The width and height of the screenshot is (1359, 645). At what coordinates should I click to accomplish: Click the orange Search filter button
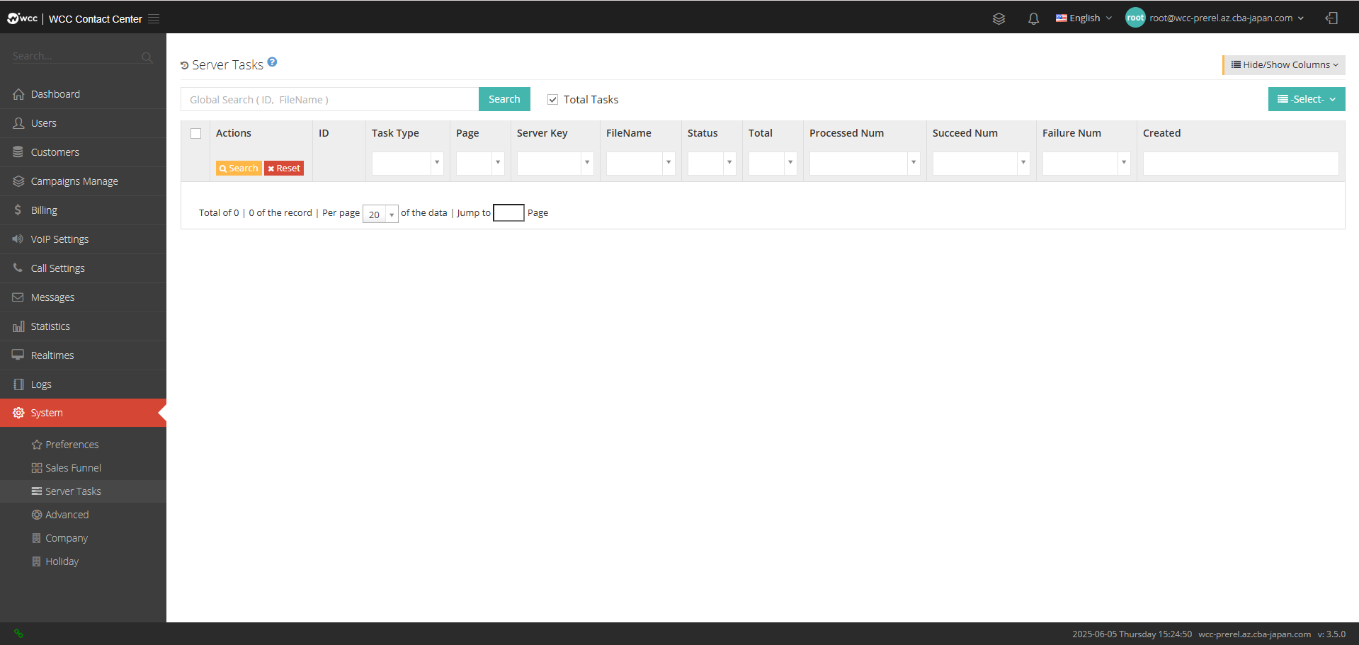click(239, 169)
